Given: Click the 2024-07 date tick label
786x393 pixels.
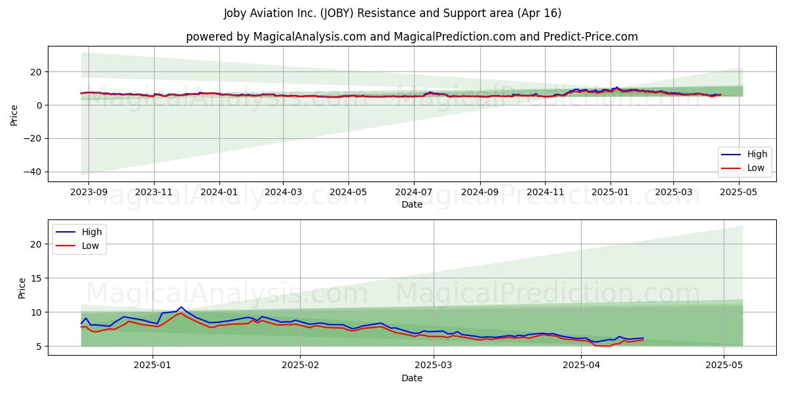Looking at the screenshot, I should click(x=414, y=193).
